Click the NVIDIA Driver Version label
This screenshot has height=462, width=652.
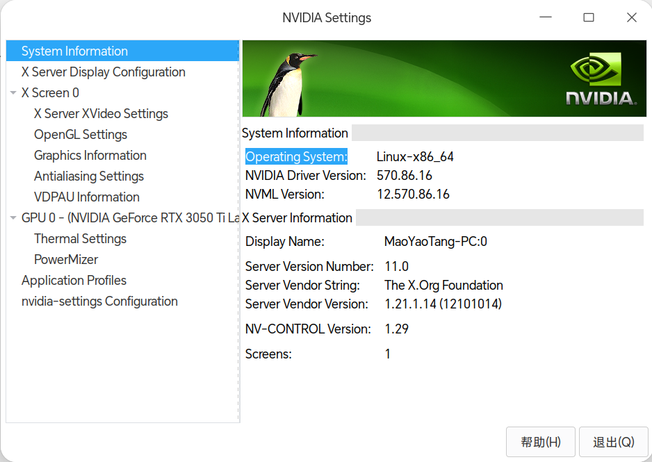tap(306, 175)
